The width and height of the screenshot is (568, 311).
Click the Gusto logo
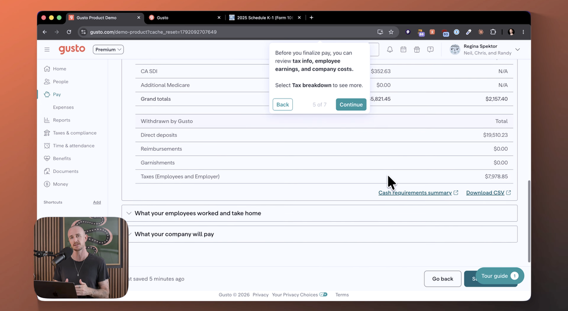72,49
